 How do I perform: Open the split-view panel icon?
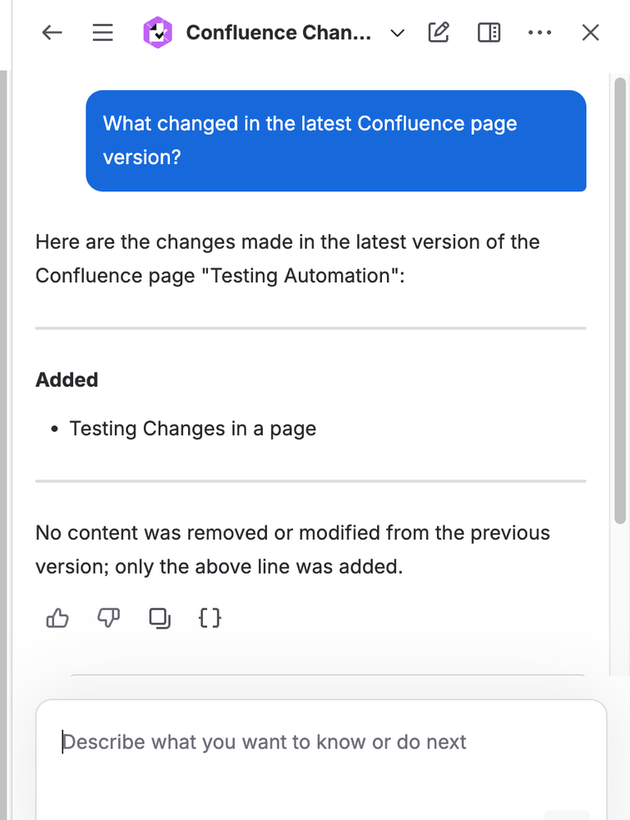point(489,32)
